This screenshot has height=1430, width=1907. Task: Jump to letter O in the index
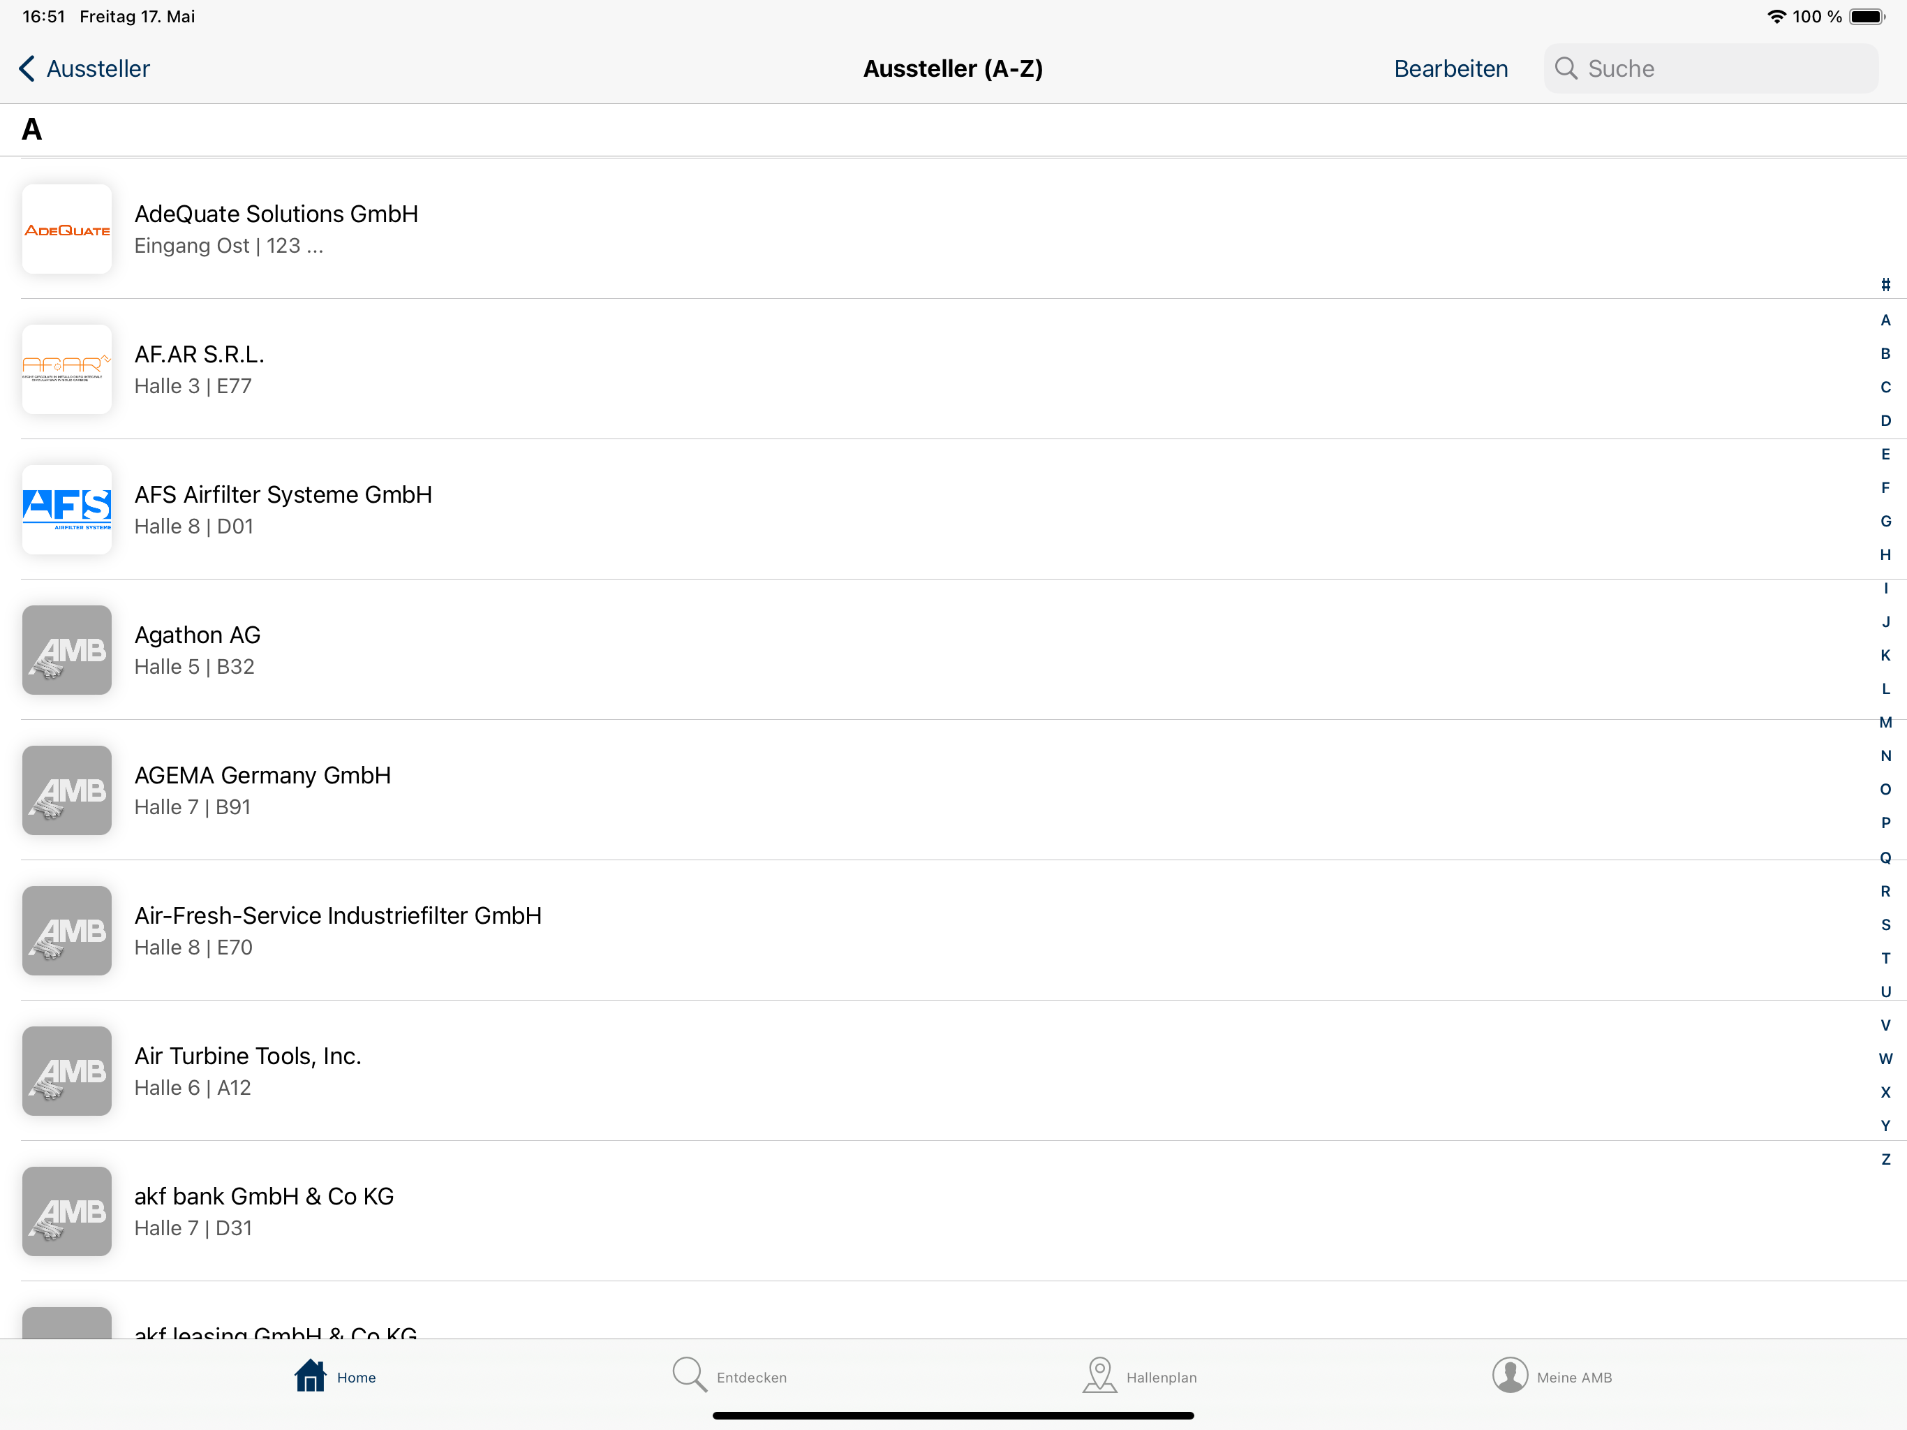tap(1885, 790)
